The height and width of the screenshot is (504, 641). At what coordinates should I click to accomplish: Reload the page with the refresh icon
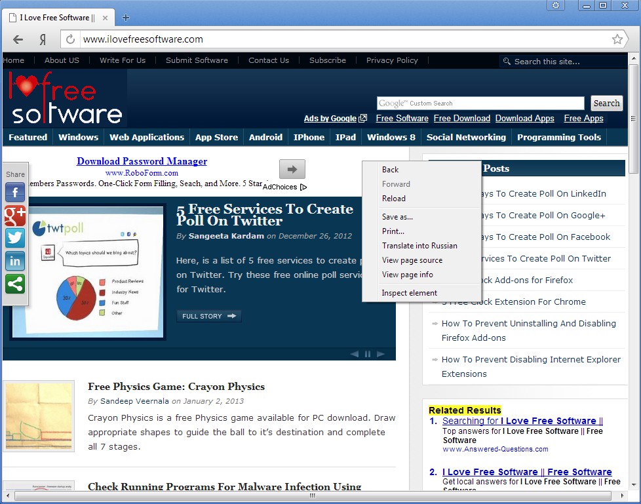click(x=70, y=39)
